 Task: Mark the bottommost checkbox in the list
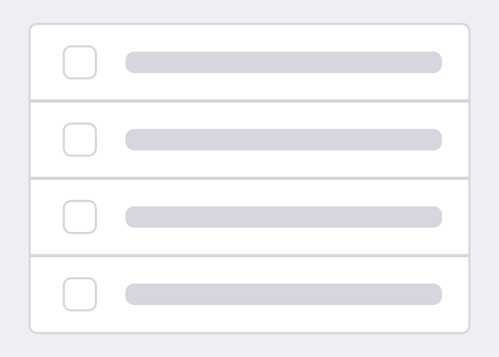(x=80, y=294)
